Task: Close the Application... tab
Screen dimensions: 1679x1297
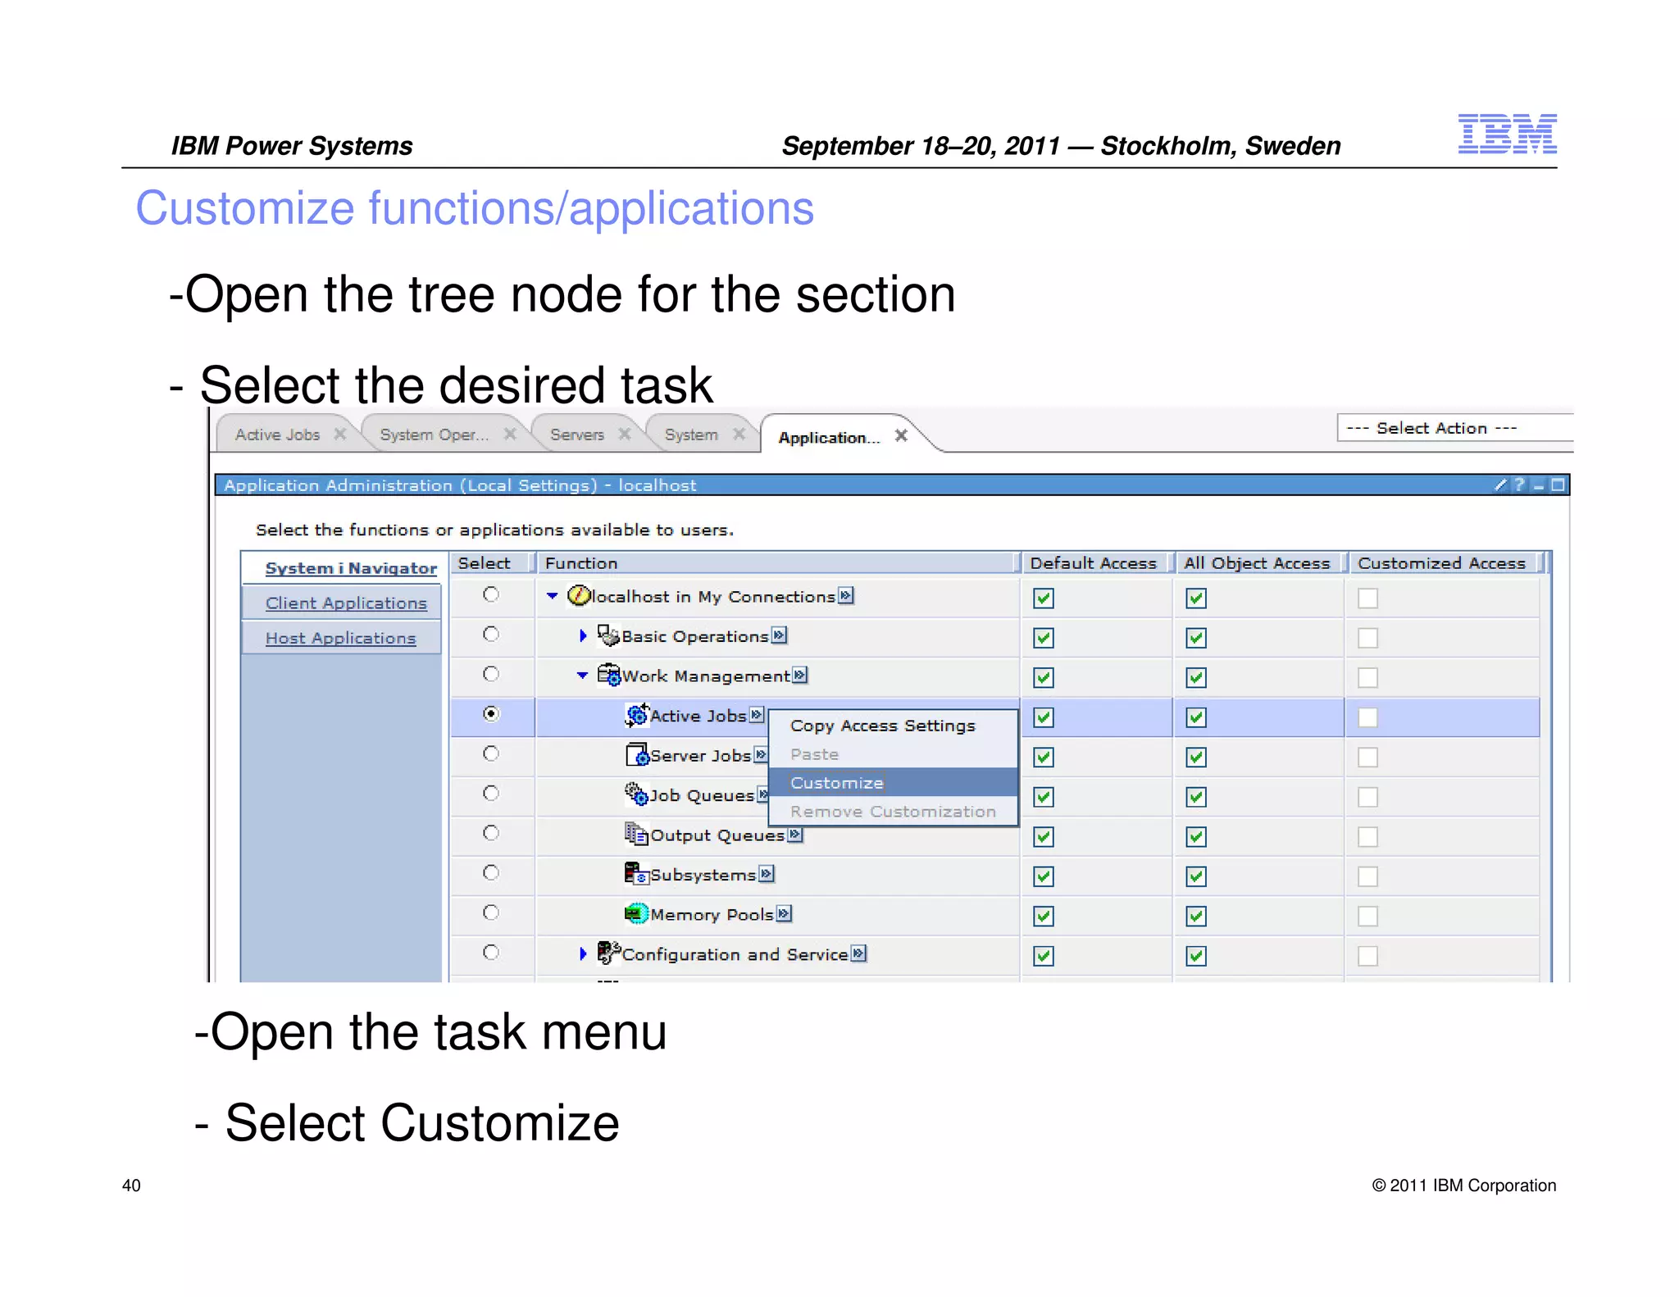Action: click(x=901, y=435)
